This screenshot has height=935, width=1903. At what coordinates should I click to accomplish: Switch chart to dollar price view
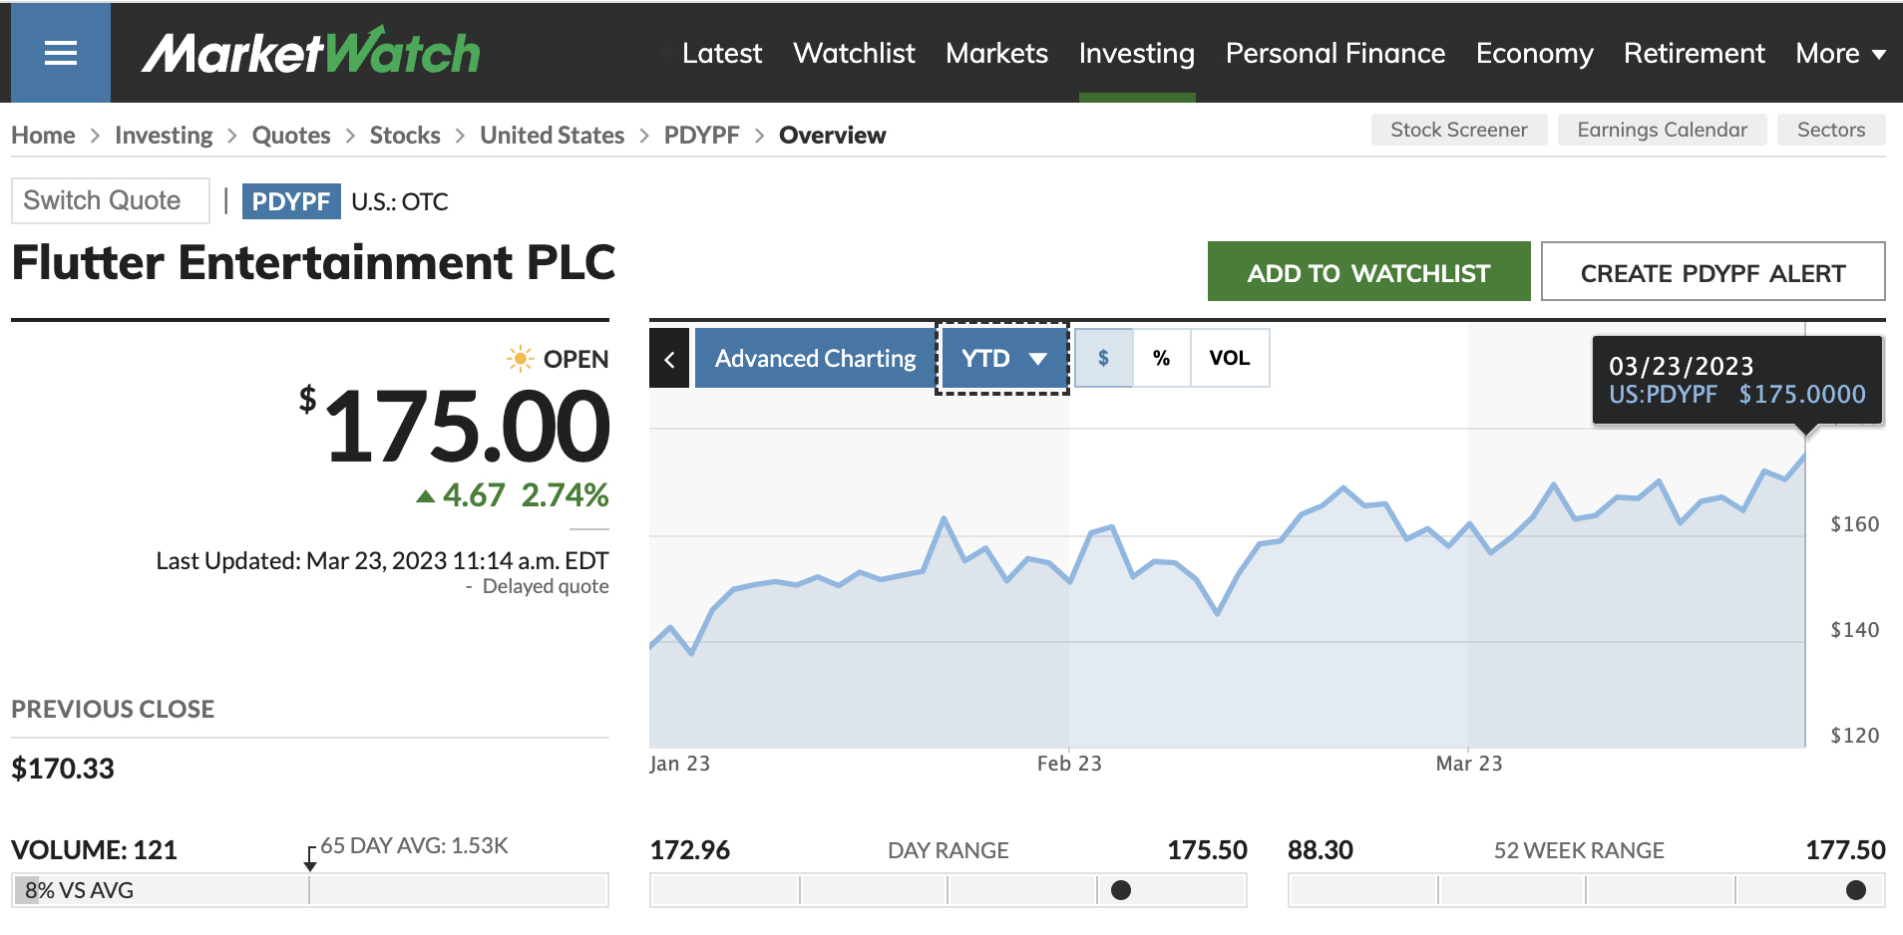(1103, 358)
